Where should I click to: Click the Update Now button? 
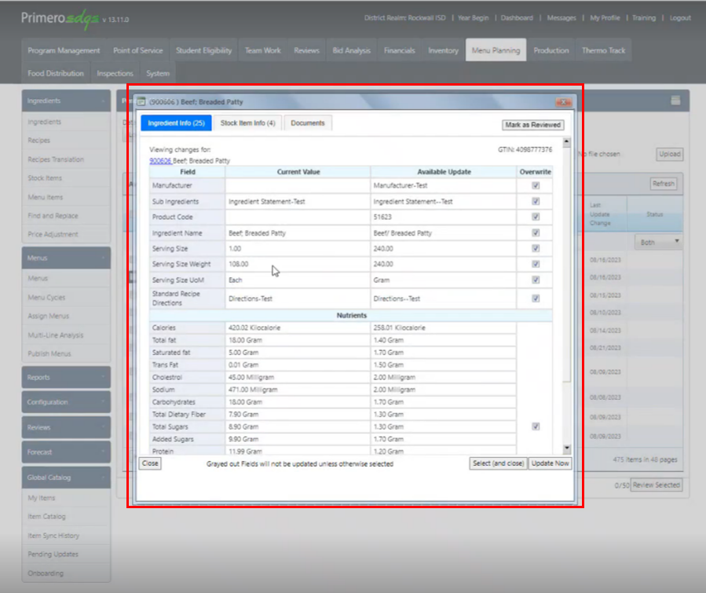point(550,463)
